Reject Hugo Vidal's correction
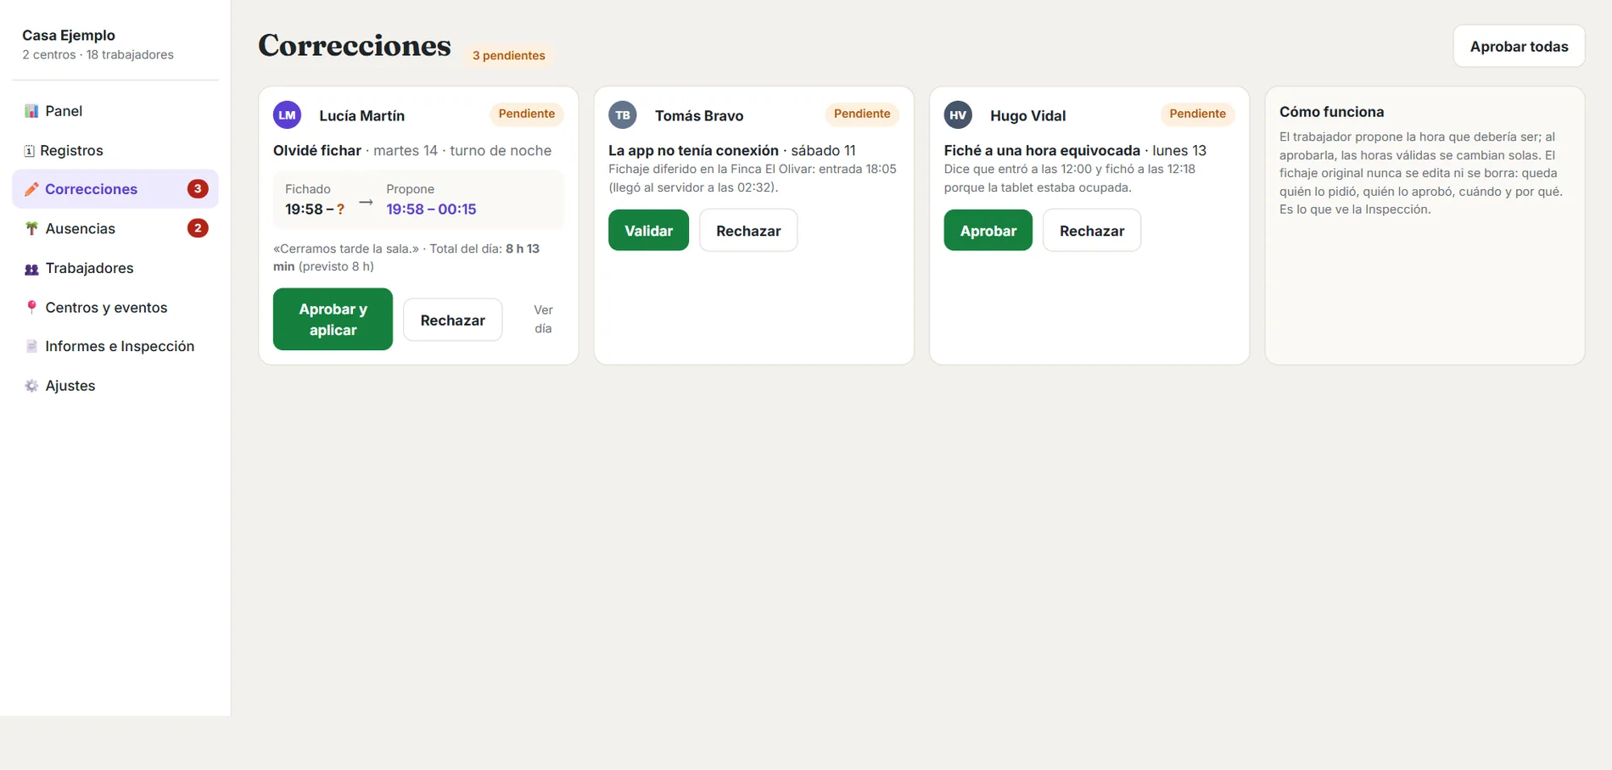The width and height of the screenshot is (1612, 770). pyautogui.click(x=1092, y=230)
